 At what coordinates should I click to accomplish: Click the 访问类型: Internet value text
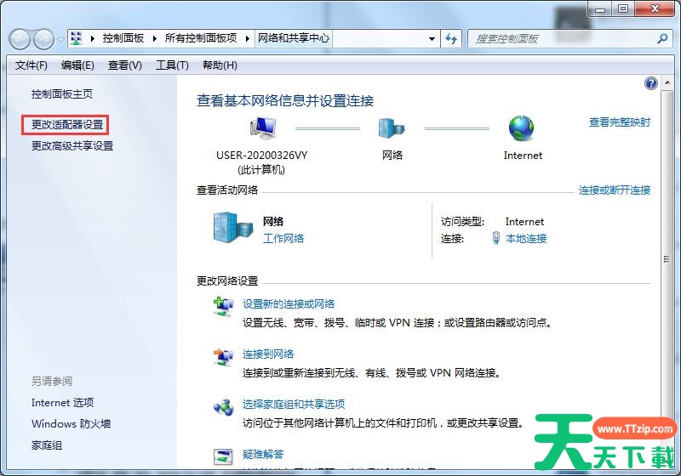[524, 222]
